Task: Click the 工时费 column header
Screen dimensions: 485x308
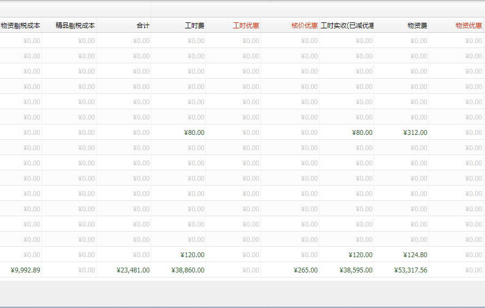Action: click(x=194, y=25)
